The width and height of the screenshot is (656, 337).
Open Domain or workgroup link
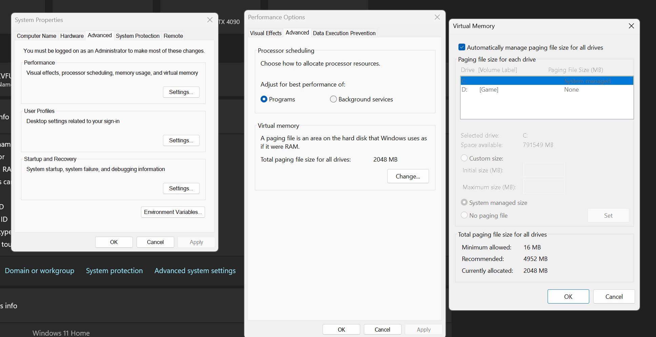40,271
